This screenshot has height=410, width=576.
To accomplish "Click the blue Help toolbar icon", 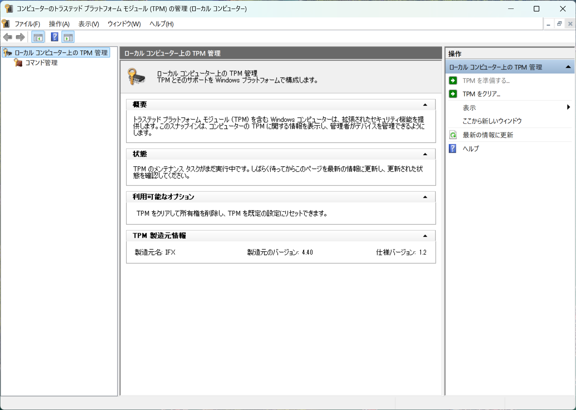I will pyautogui.click(x=55, y=37).
